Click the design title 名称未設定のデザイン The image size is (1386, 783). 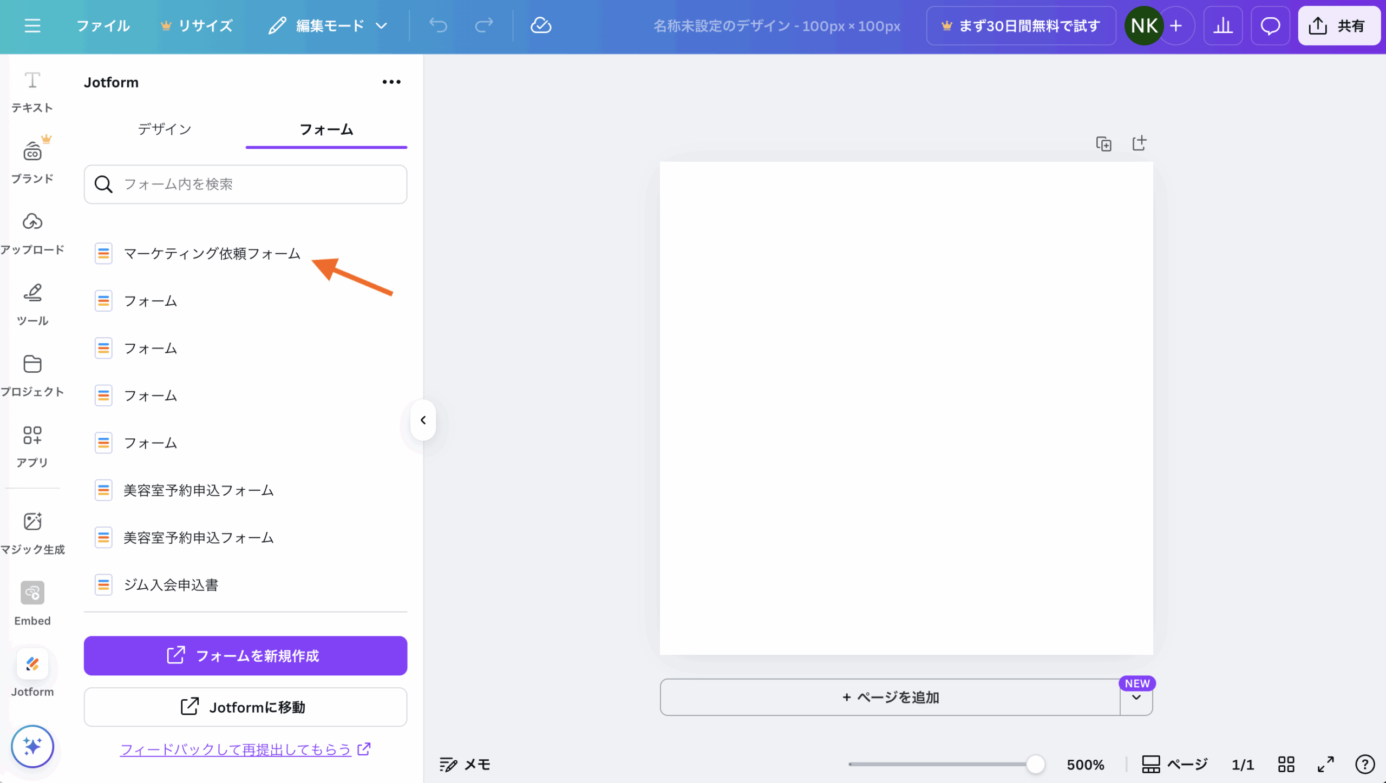(777, 25)
